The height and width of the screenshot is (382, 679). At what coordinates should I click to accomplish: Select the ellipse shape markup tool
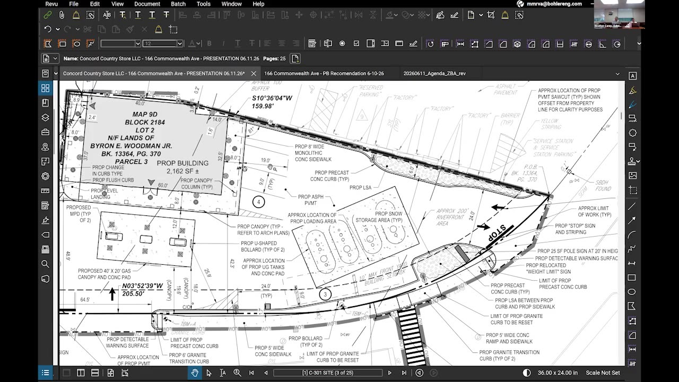[x=76, y=44]
